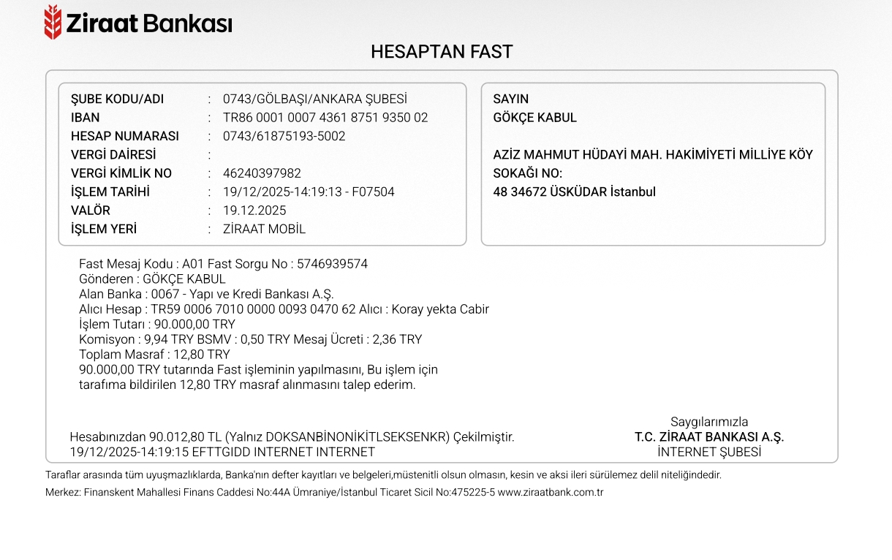
Task: Click the ŞUBE KODU/ADI label
Action: (x=118, y=99)
